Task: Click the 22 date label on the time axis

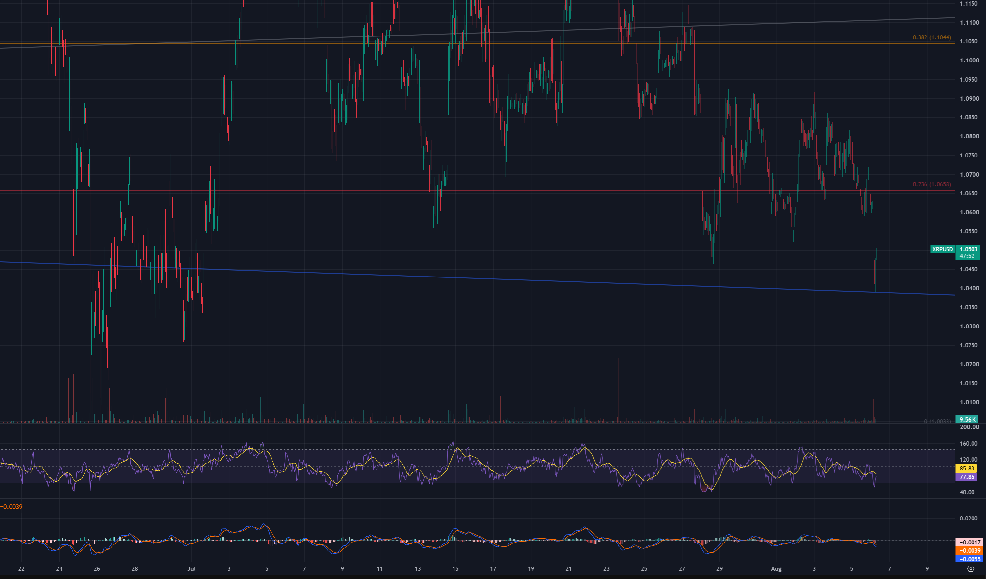Action: pos(21,569)
